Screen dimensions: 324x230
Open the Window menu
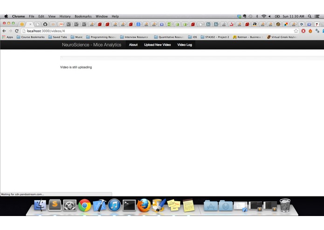tap(102, 16)
